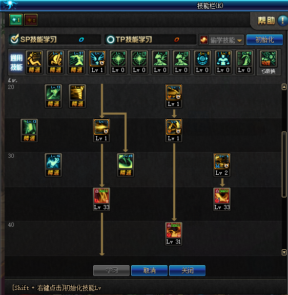
Task: Select TP技能学习 radio option
Action: 110,40
